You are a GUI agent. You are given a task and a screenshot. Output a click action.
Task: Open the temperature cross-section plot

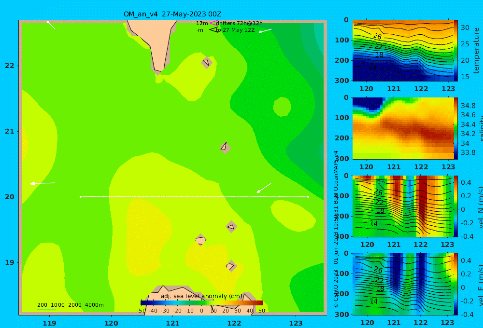tap(403, 51)
